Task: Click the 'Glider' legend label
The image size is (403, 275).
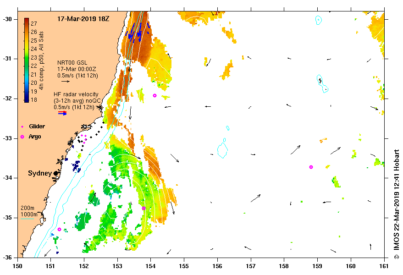Action: coord(37,126)
